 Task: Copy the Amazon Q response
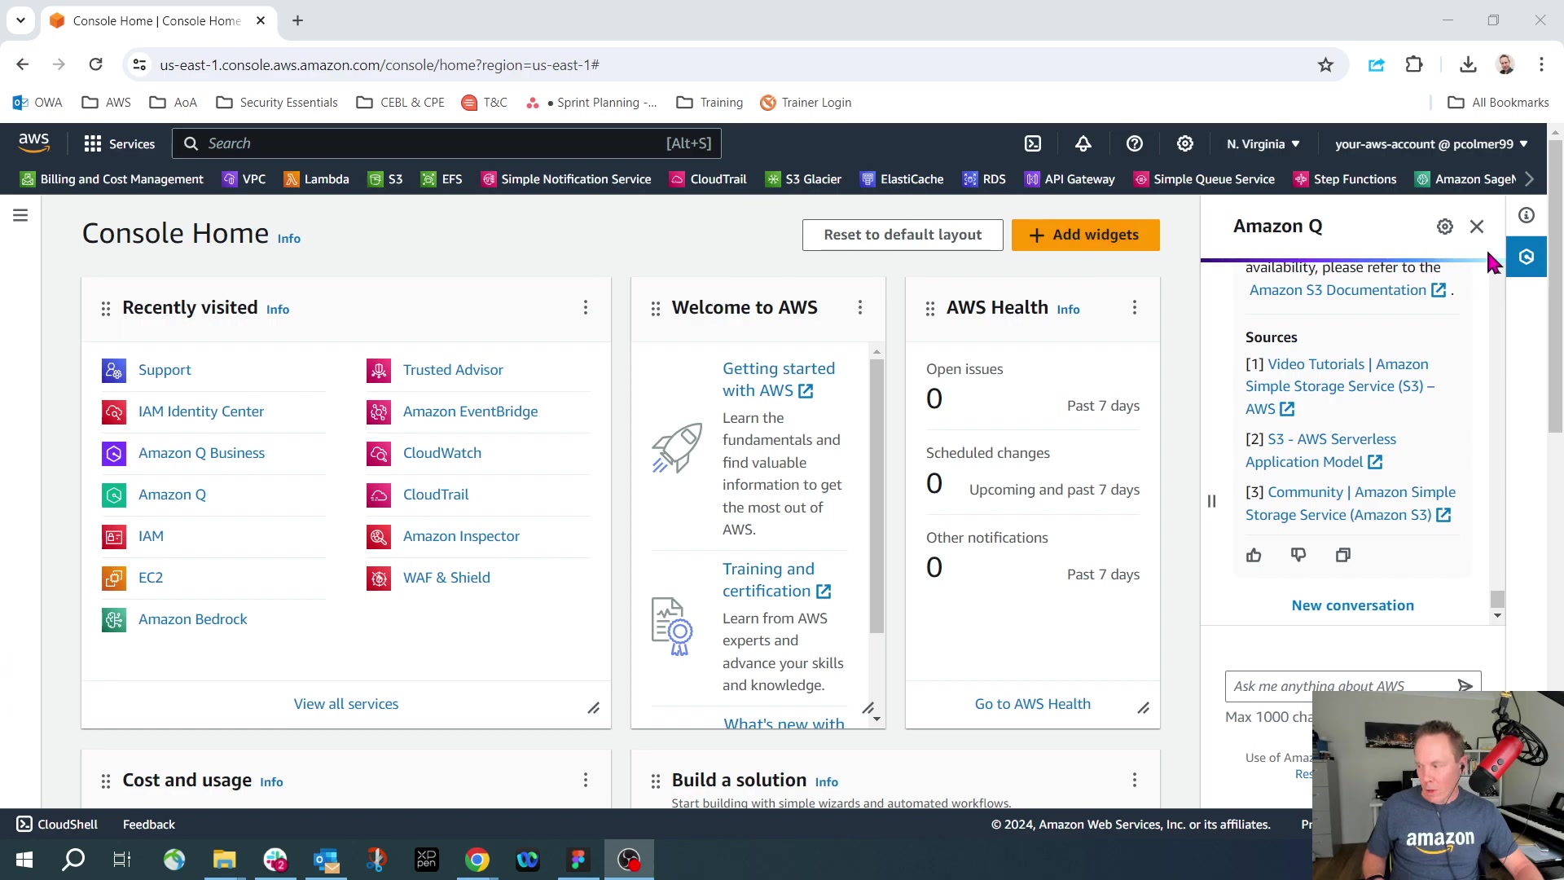point(1343,555)
